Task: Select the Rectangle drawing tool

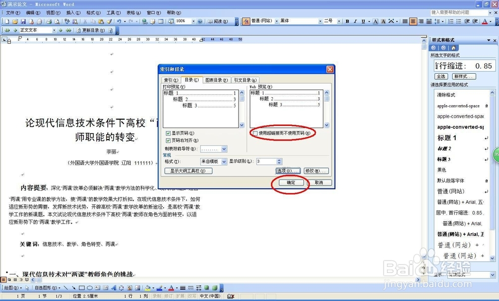Action: (x=82, y=288)
